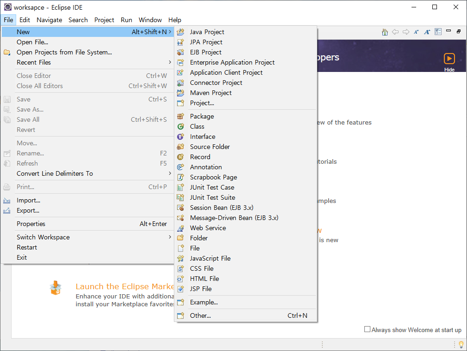The image size is (467, 351).
Task: Click the JPA Project icon
Action: 180,42
